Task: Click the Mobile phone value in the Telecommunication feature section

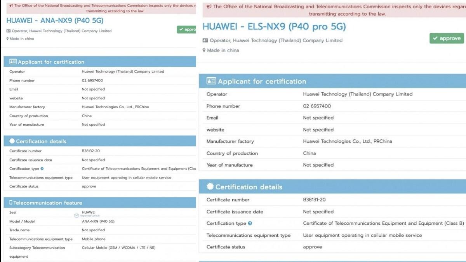Action: [x=94, y=239]
